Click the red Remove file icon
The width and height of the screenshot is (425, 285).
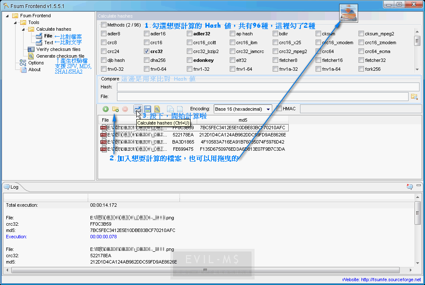125,109
